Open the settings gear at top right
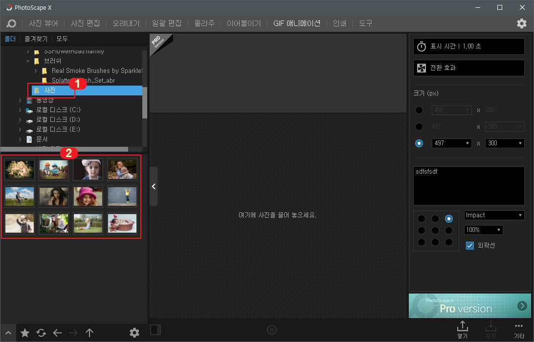The height and width of the screenshot is (342, 534). pos(521,23)
